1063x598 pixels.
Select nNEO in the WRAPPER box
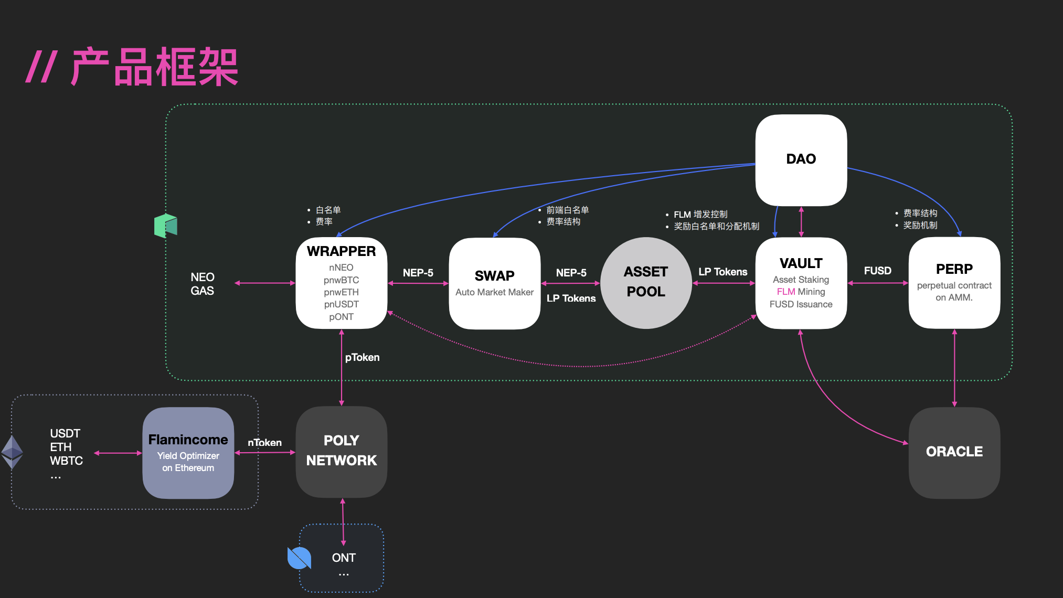tap(341, 268)
